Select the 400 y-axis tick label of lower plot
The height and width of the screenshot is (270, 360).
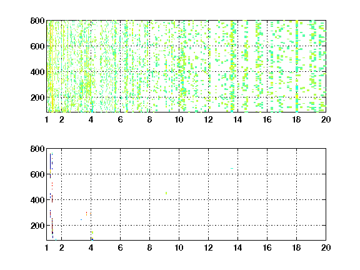(37, 200)
